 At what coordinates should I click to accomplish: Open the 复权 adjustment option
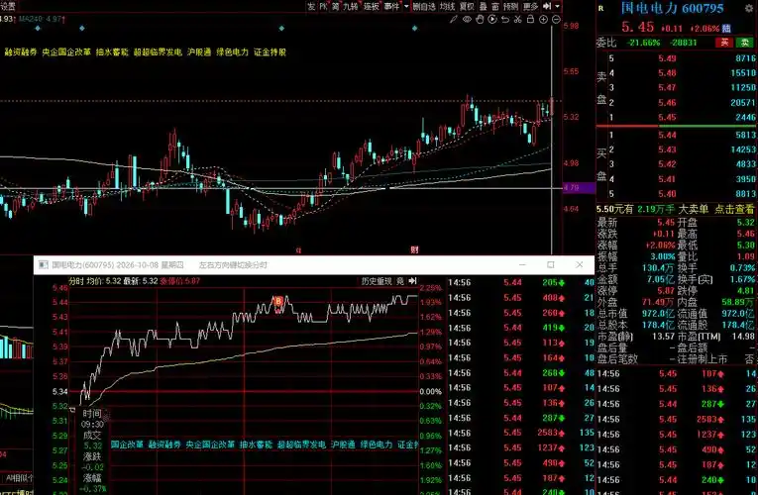pyautogui.click(x=467, y=6)
